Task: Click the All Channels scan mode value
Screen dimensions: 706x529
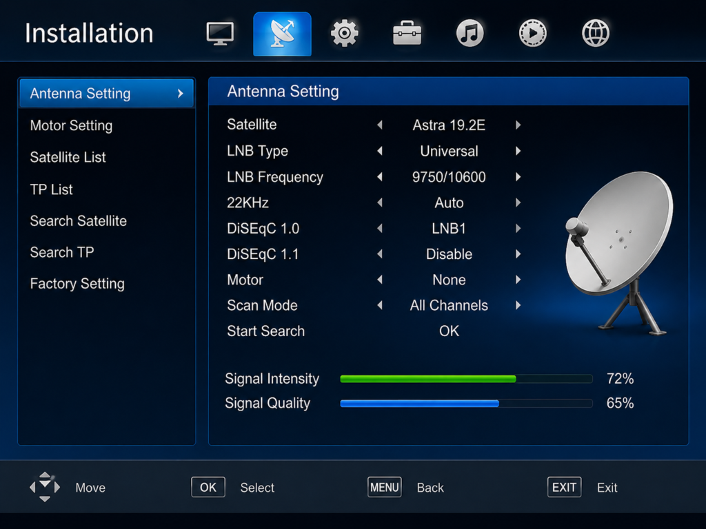Action: pyautogui.click(x=449, y=305)
